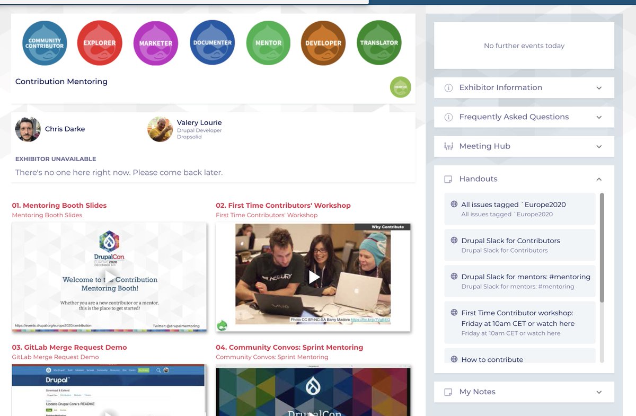636x416 pixels.
Task: Click the Handouts list scrollbar
Action: click(602, 247)
